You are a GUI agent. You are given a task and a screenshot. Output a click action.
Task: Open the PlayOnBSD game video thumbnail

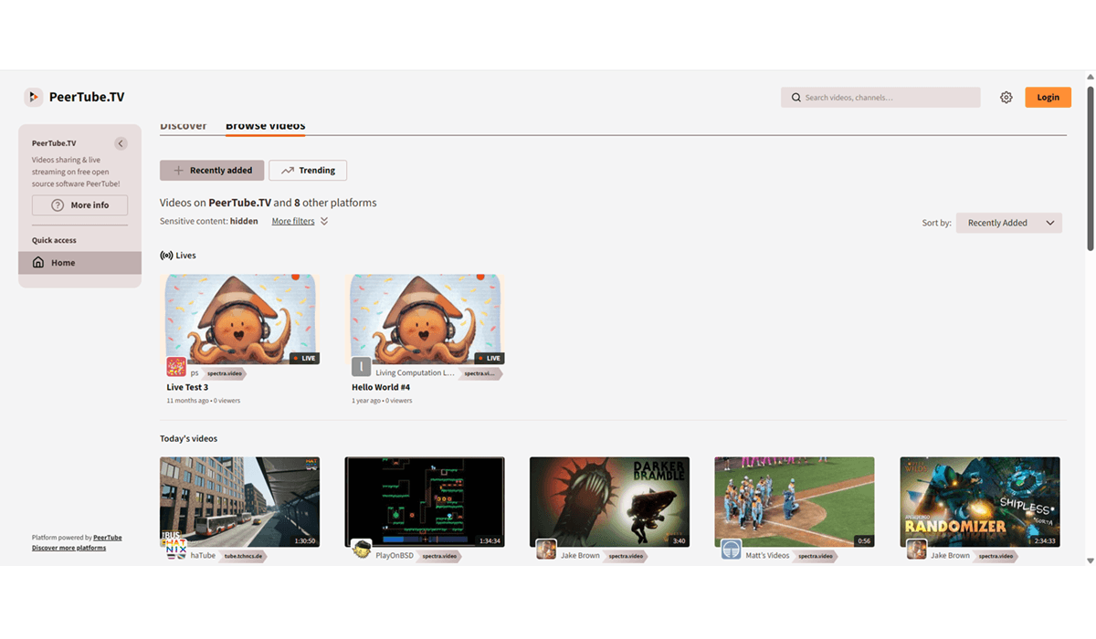point(425,502)
